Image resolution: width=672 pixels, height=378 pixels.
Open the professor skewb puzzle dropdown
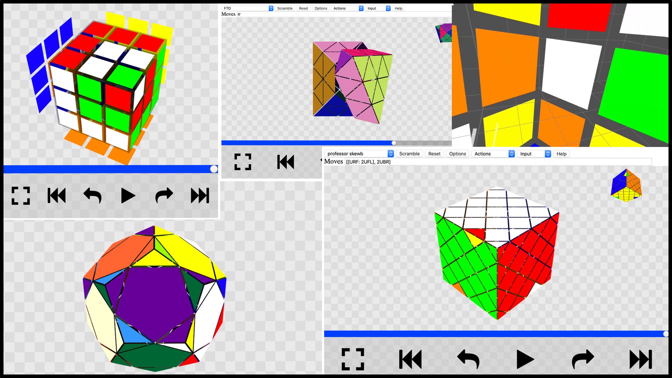click(359, 154)
